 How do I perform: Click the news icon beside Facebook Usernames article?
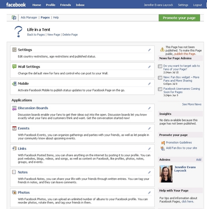point(160,89)
